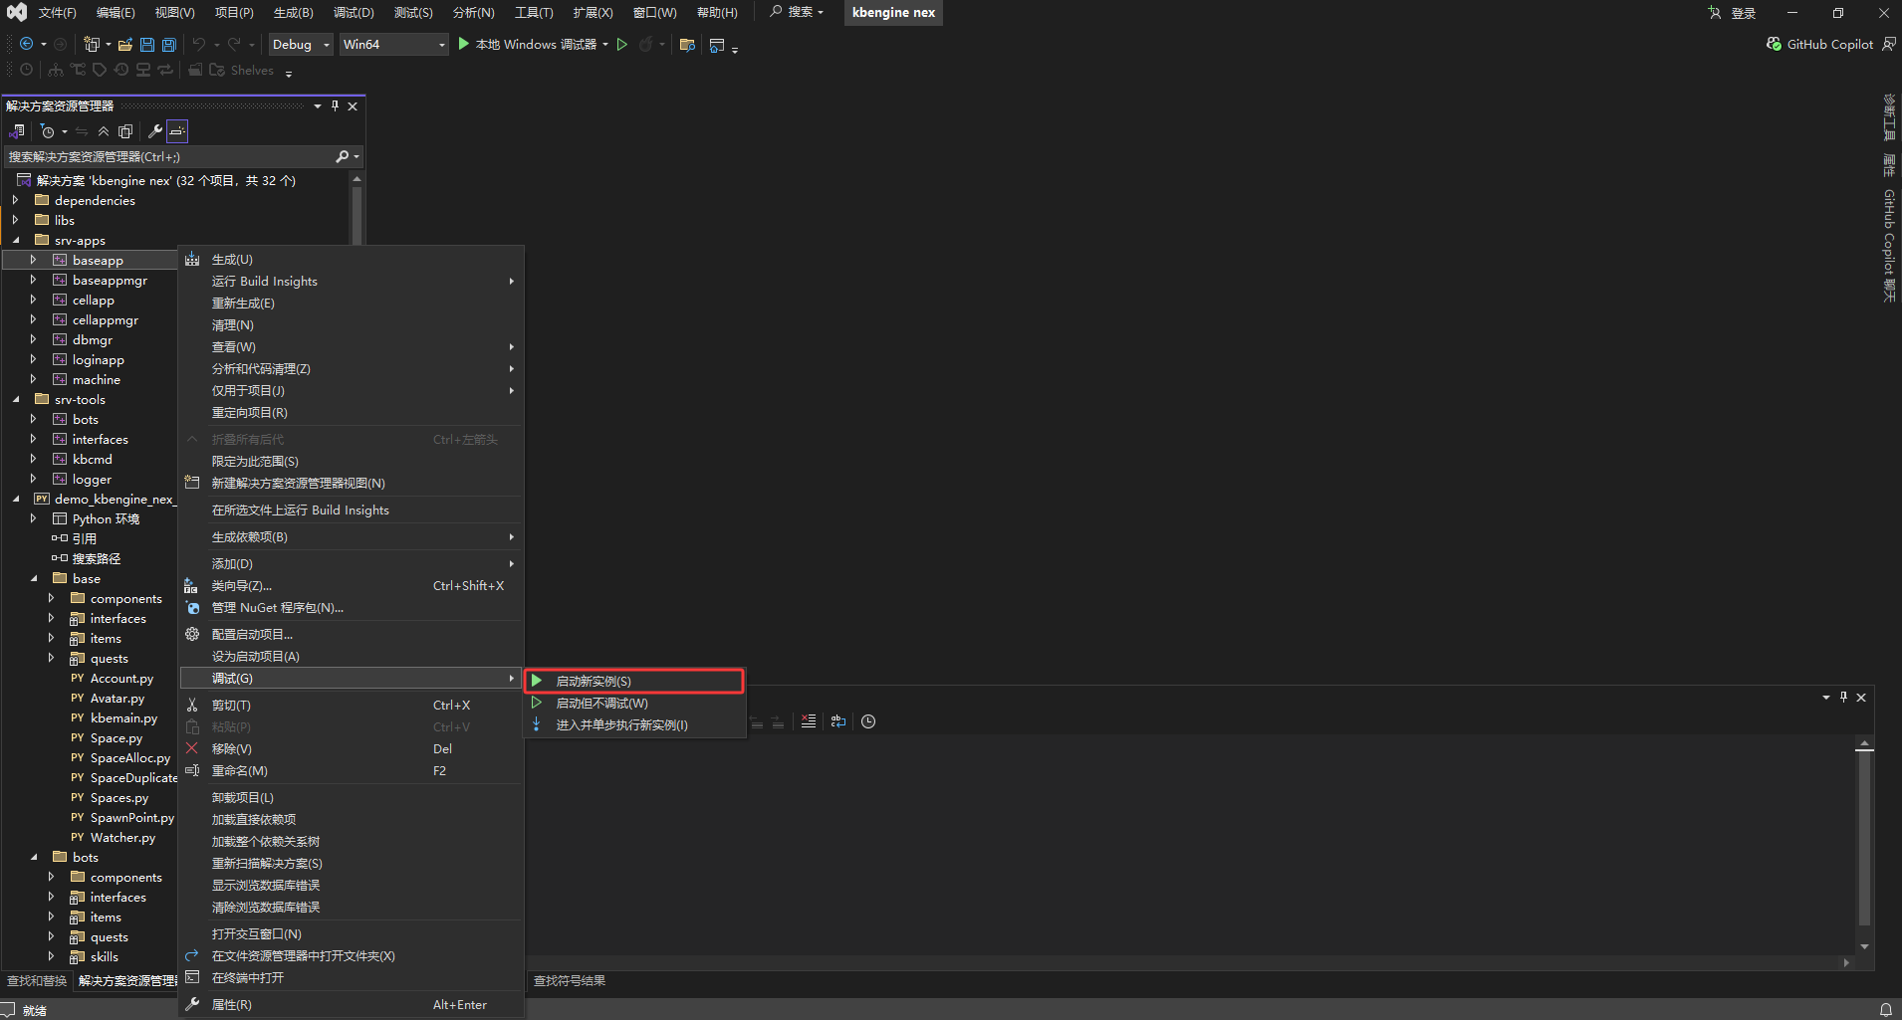The width and height of the screenshot is (1902, 1020).
Task: Toggle the Preview Selected Items button
Action: click(x=177, y=131)
